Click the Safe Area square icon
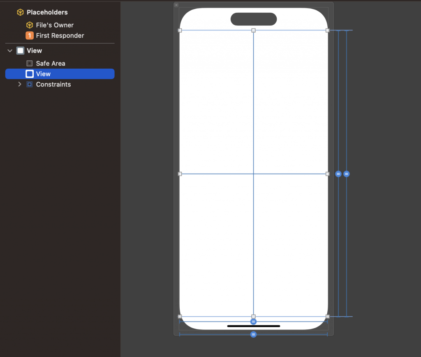Viewport: 421px width, 357px height. [30, 63]
